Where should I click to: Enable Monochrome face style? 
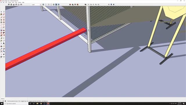(x=59, y=5)
